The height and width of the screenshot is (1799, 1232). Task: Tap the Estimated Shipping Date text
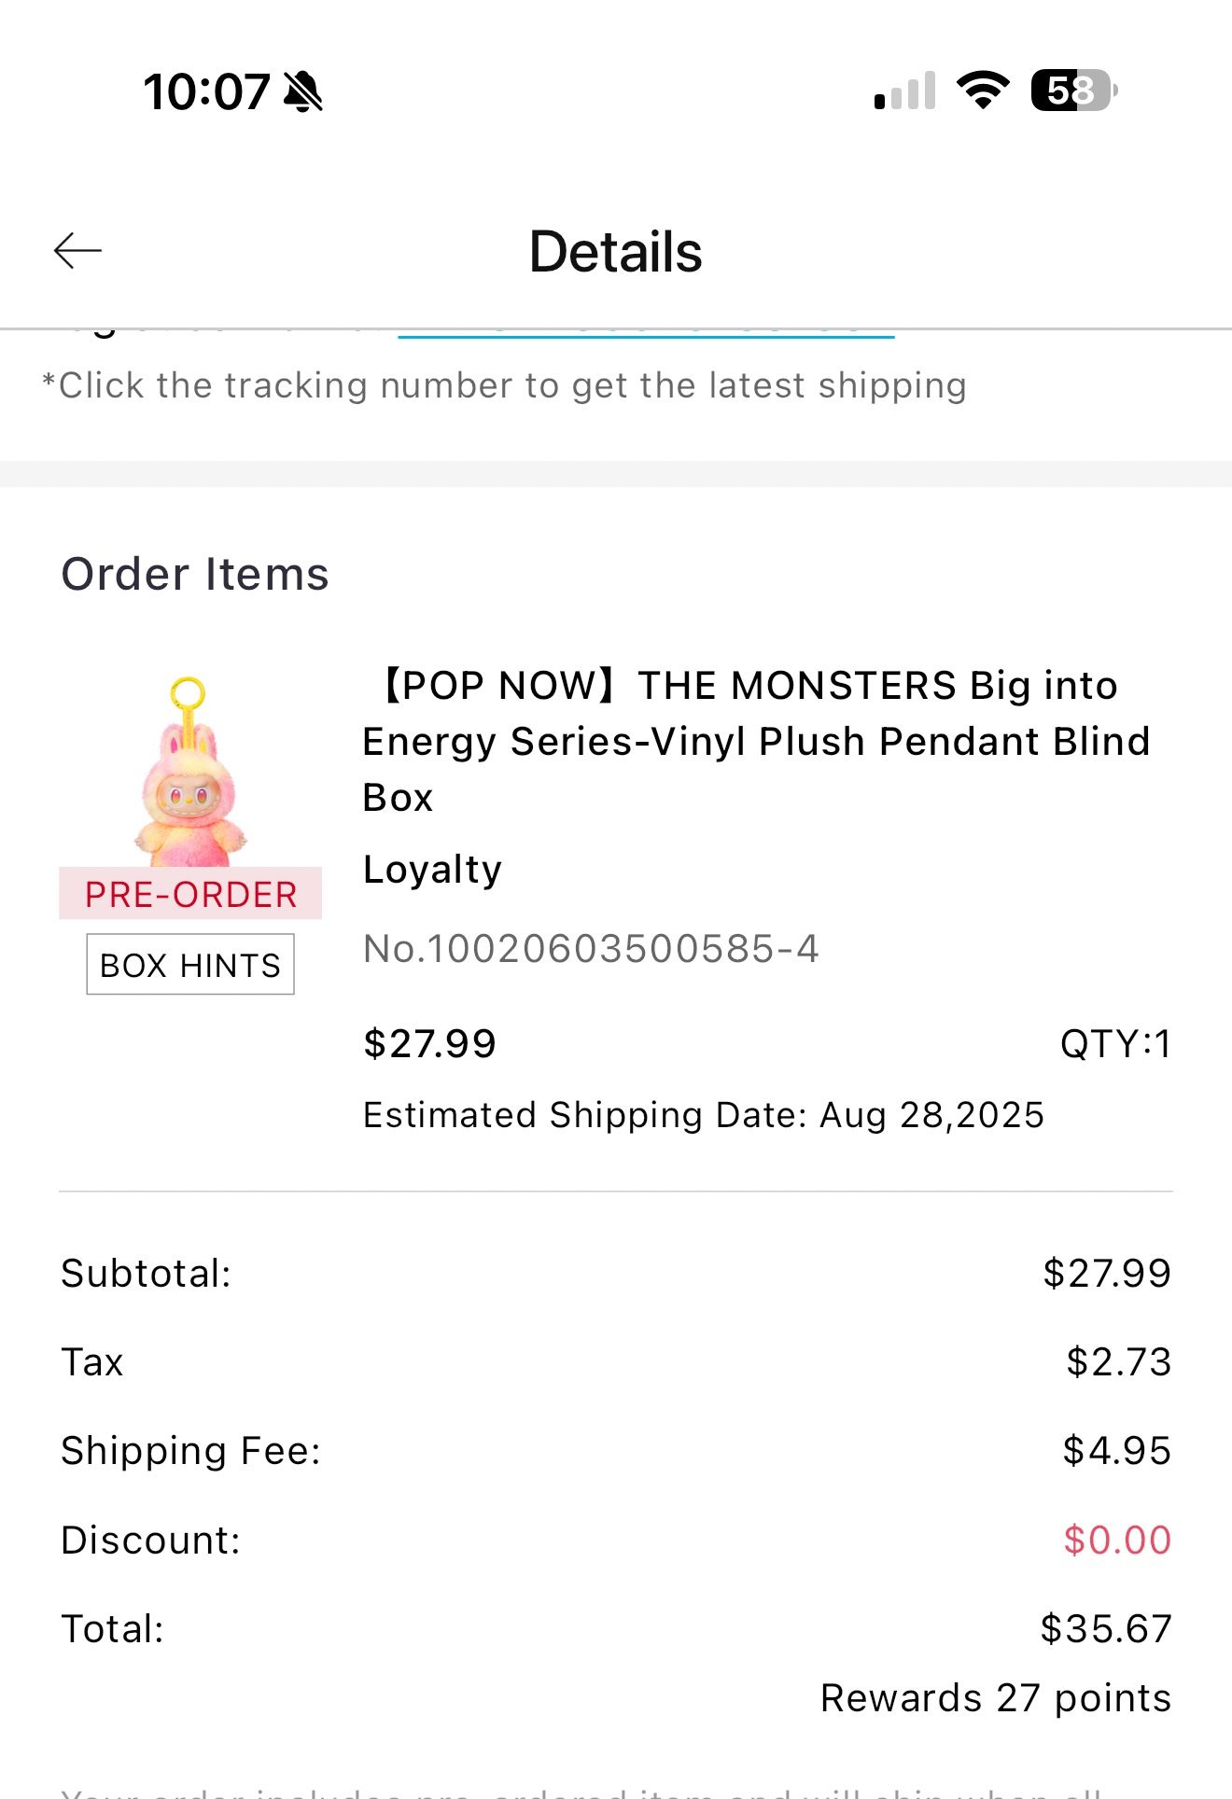(703, 1115)
